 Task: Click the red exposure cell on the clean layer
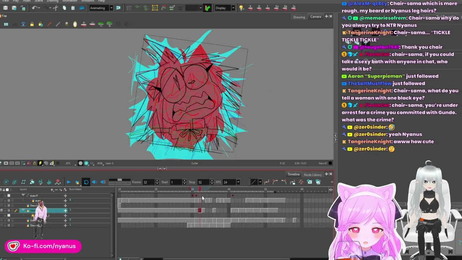point(200,210)
